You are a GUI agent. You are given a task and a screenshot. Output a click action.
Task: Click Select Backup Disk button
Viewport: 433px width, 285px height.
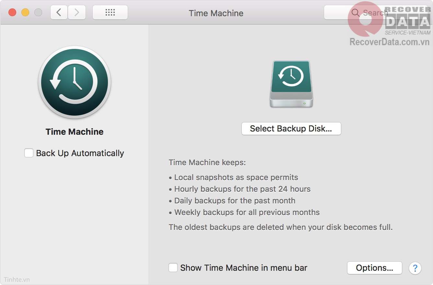[x=291, y=129]
